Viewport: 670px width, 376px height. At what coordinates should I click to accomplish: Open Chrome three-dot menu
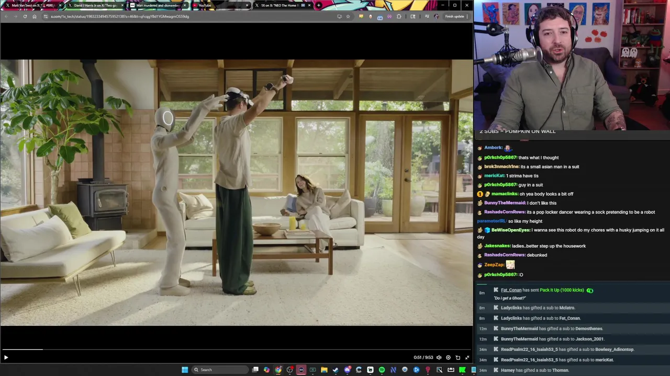[x=467, y=16]
